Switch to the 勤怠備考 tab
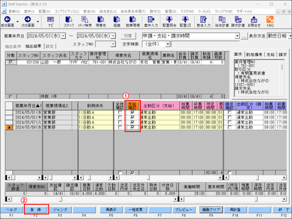Viewport: 292px width, 219px height. point(254,54)
